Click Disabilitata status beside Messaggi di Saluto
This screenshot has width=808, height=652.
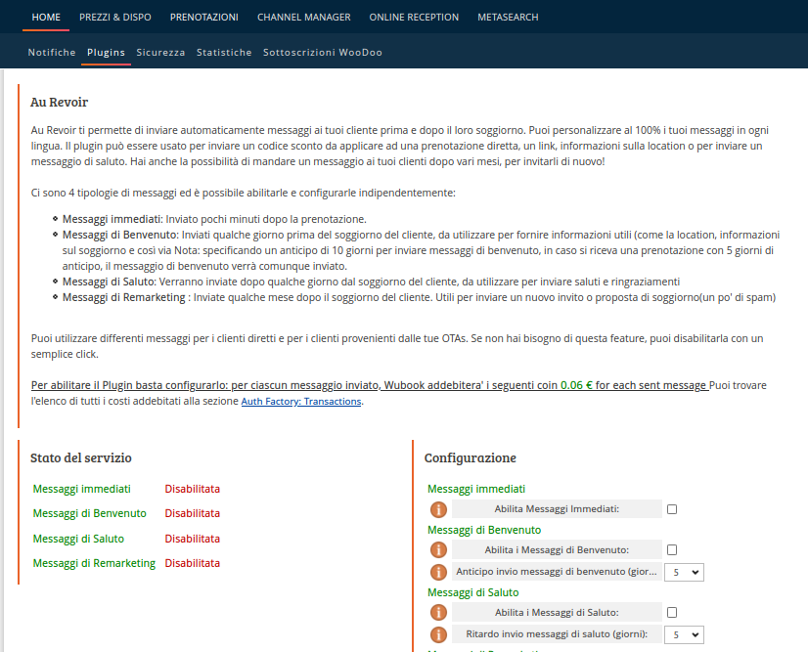[x=192, y=539]
